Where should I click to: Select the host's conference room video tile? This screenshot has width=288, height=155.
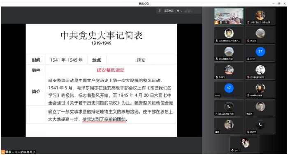(x=229, y=16)
